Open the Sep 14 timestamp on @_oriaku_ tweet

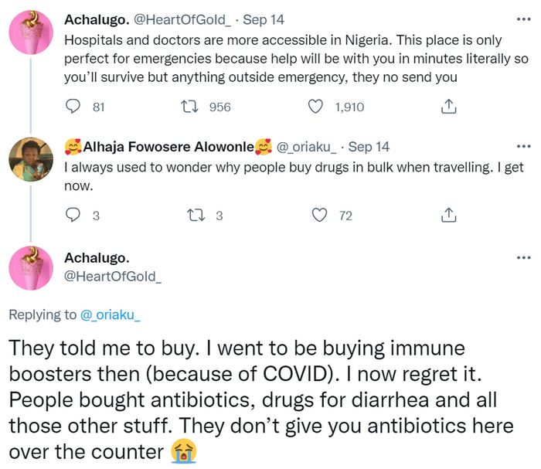(369, 147)
